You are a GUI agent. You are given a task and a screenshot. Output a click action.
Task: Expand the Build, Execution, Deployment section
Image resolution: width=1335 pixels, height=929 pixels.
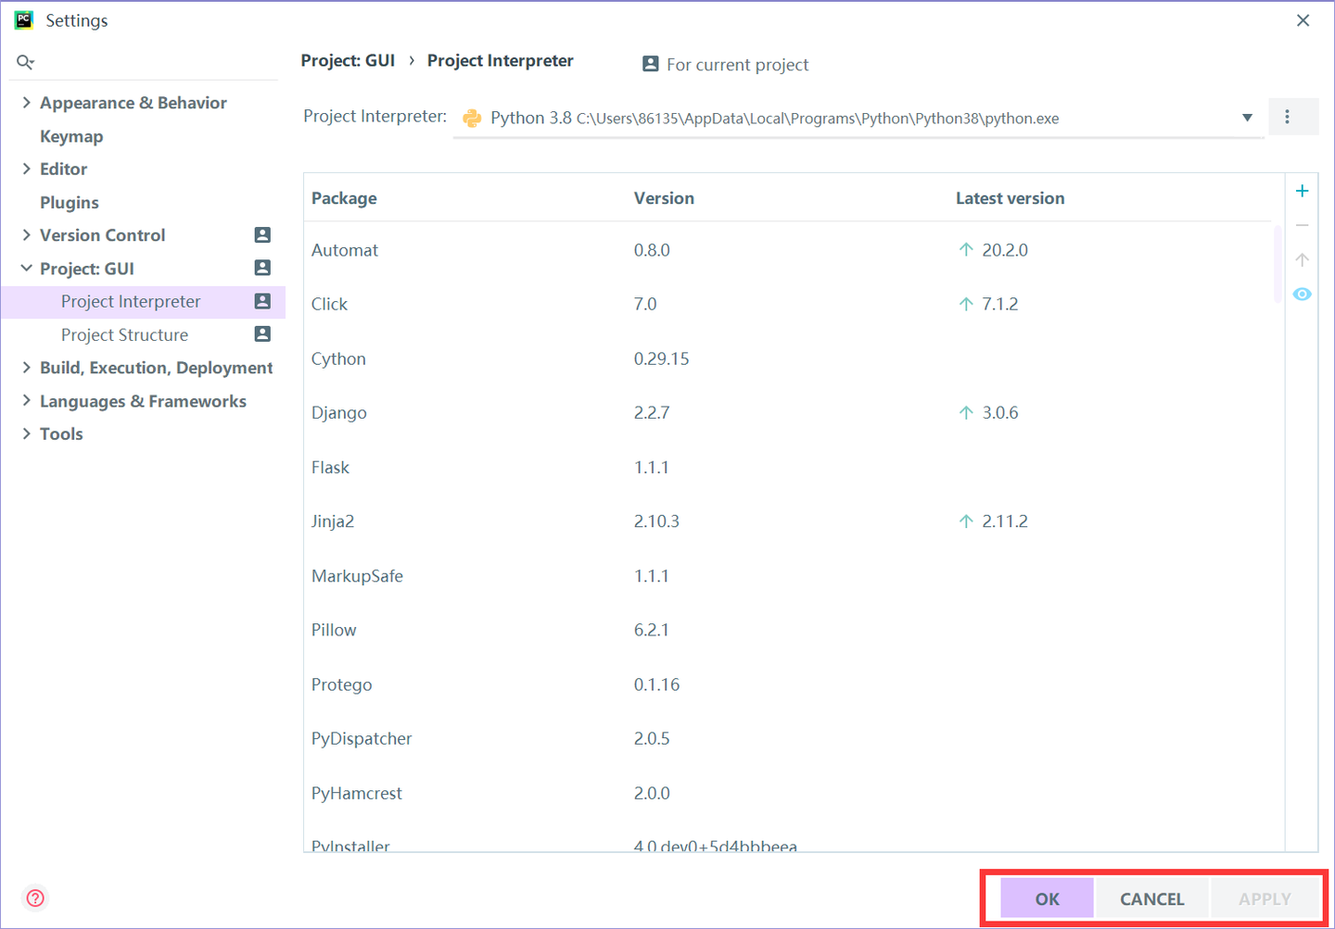tap(26, 368)
